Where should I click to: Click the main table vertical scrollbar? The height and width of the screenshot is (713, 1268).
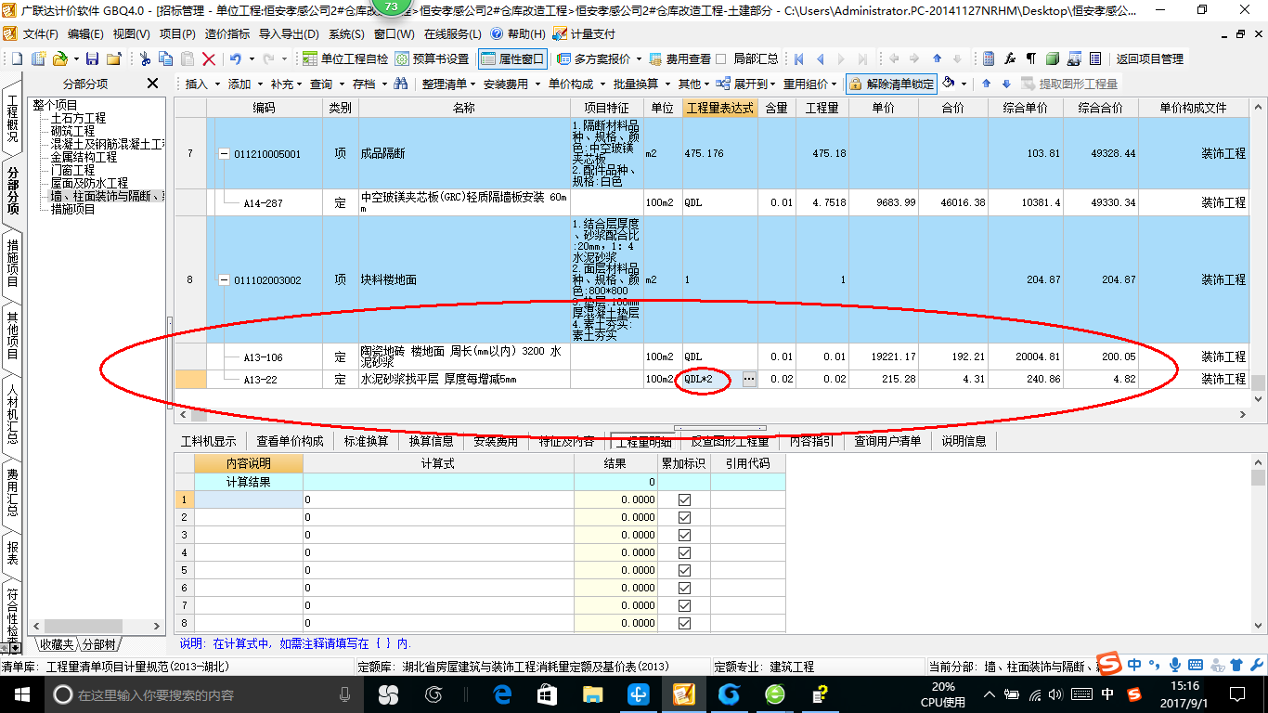[1259, 251]
